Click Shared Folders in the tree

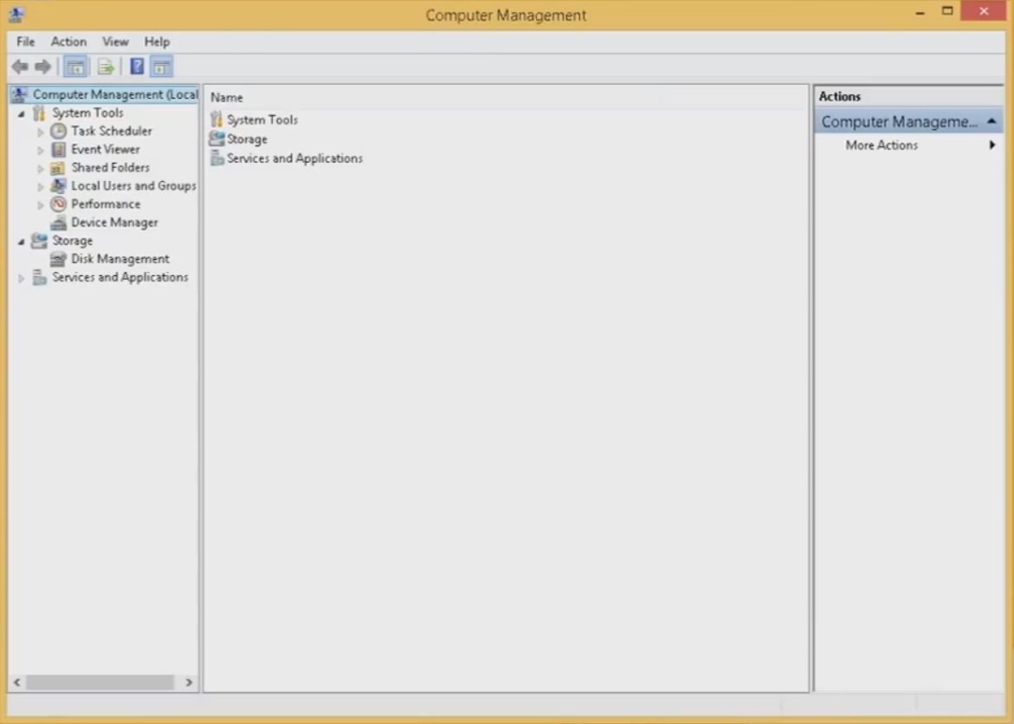pos(110,168)
